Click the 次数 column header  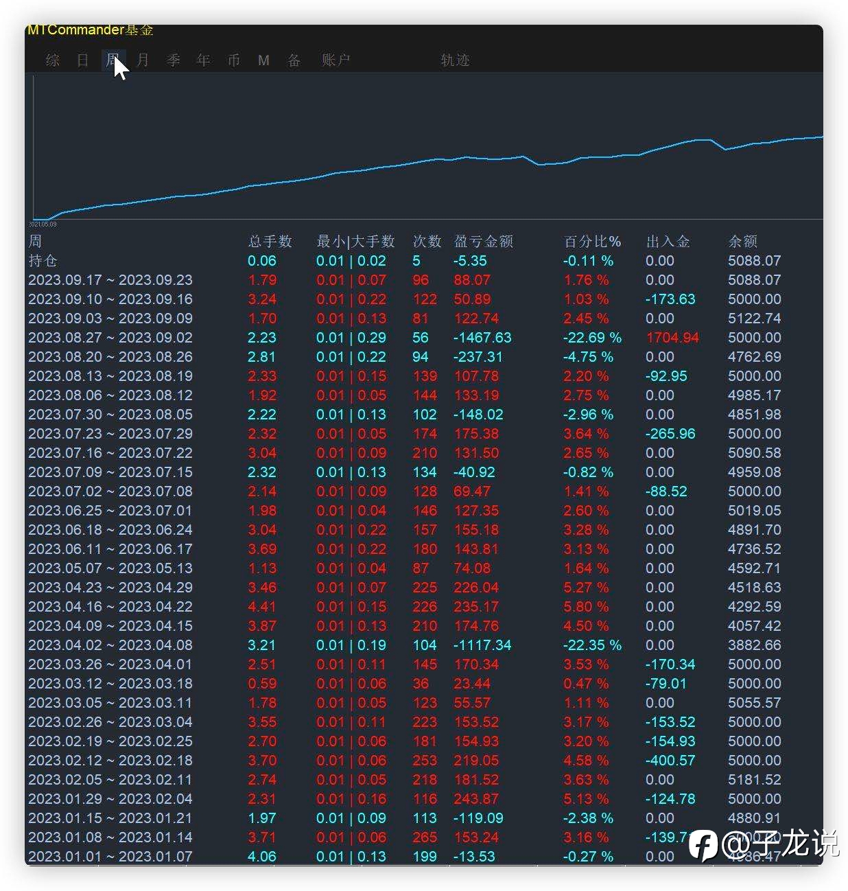tap(427, 242)
